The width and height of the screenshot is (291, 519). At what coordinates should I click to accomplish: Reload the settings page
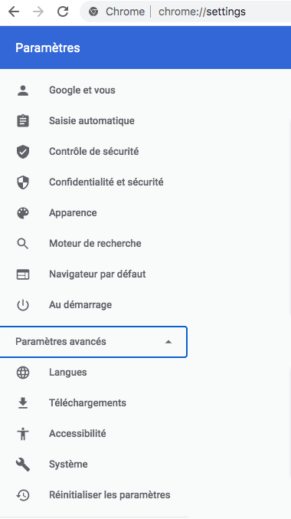tap(63, 12)
